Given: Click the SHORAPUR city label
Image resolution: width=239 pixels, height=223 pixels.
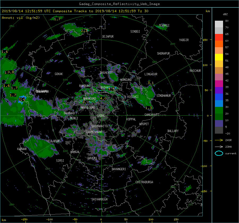Looking at the screenshot, I should (163, 54).
